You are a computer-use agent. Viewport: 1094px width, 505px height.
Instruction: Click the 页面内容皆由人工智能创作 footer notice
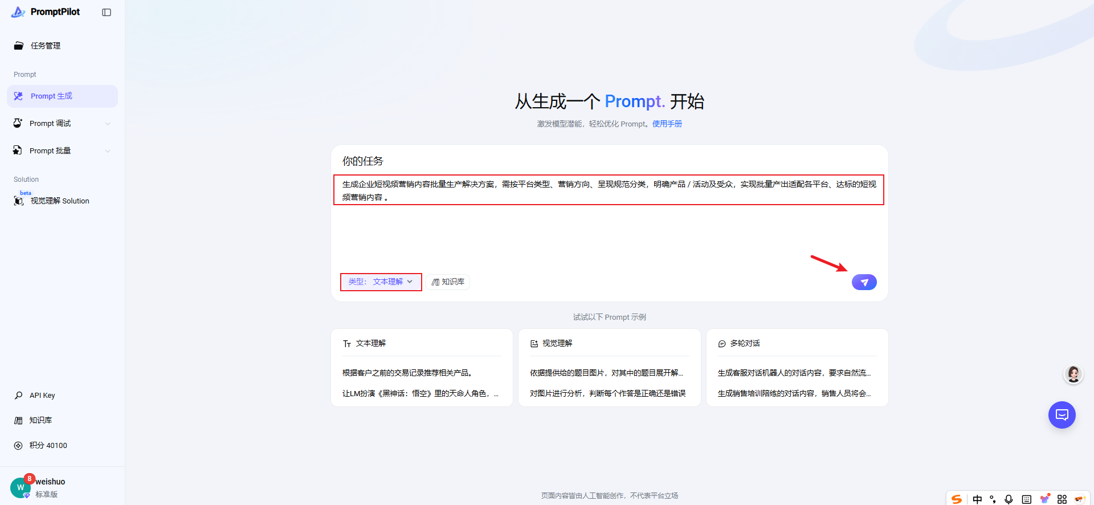coord(610,496)
